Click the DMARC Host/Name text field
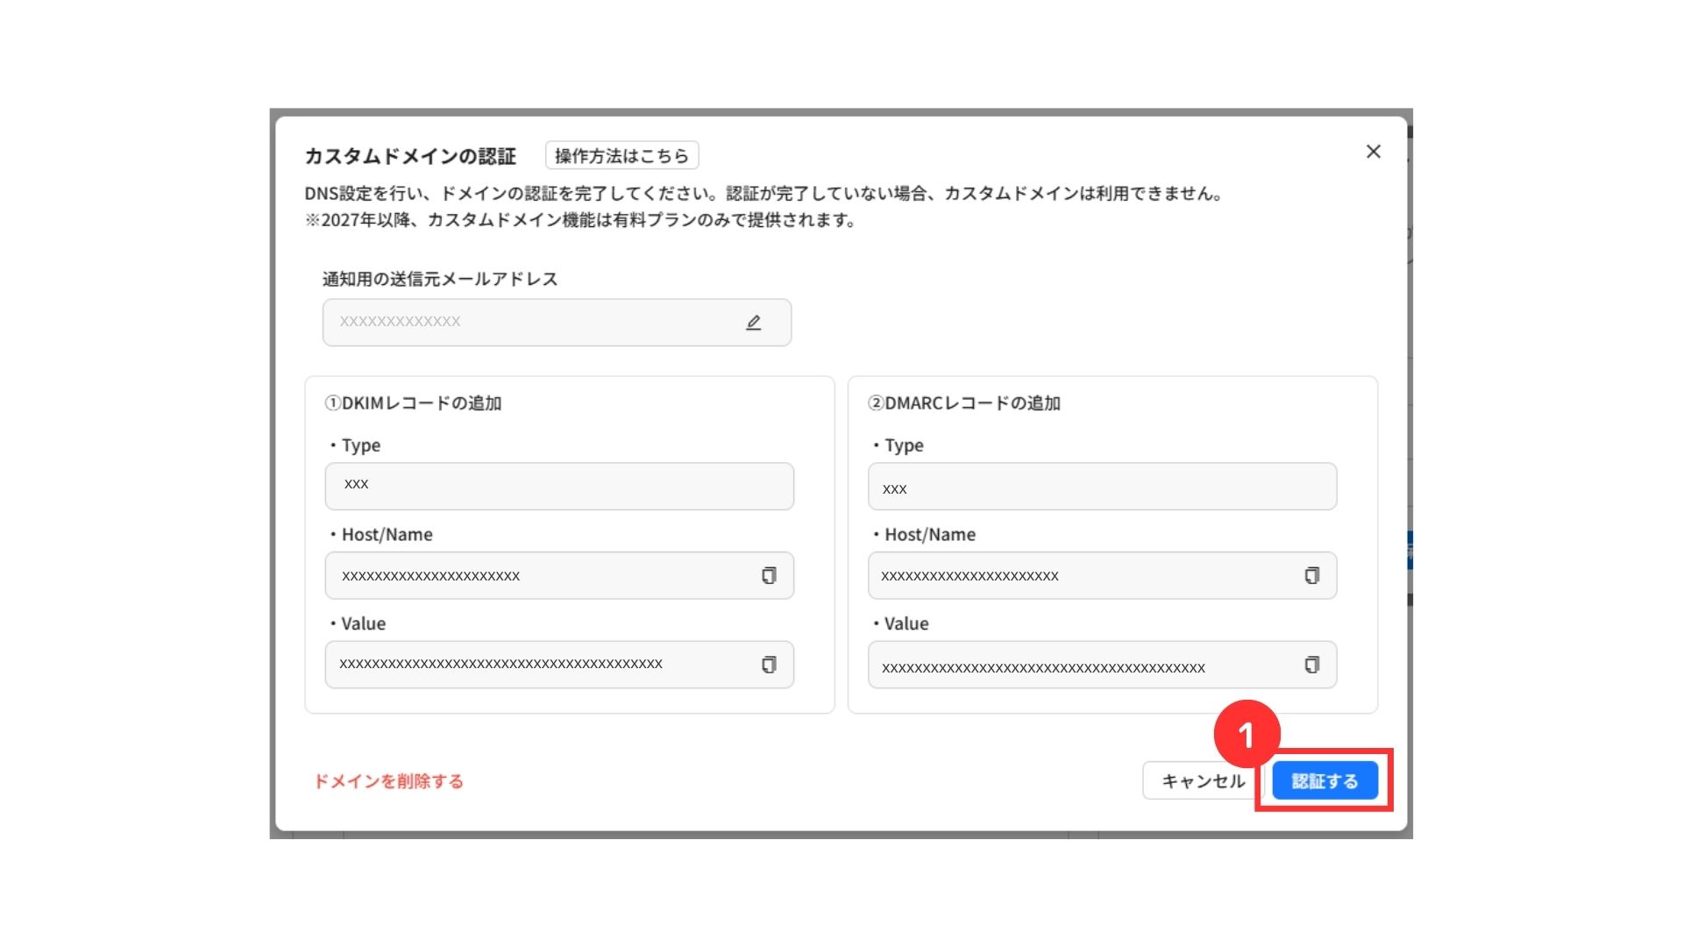This screenshot has width=1683, height=947. 1078,576
